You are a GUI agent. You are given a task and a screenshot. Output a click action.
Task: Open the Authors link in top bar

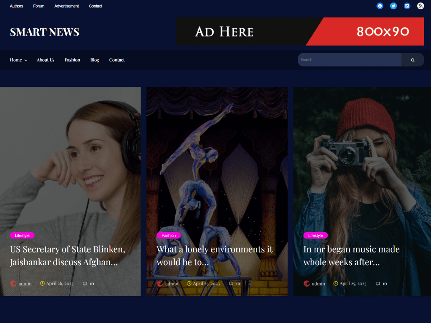(x=17, y=6)
